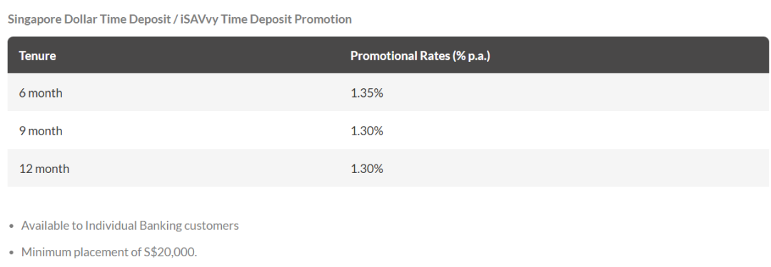Click the Promotional Rates column header
771x267 pixels.
(420, 56)
